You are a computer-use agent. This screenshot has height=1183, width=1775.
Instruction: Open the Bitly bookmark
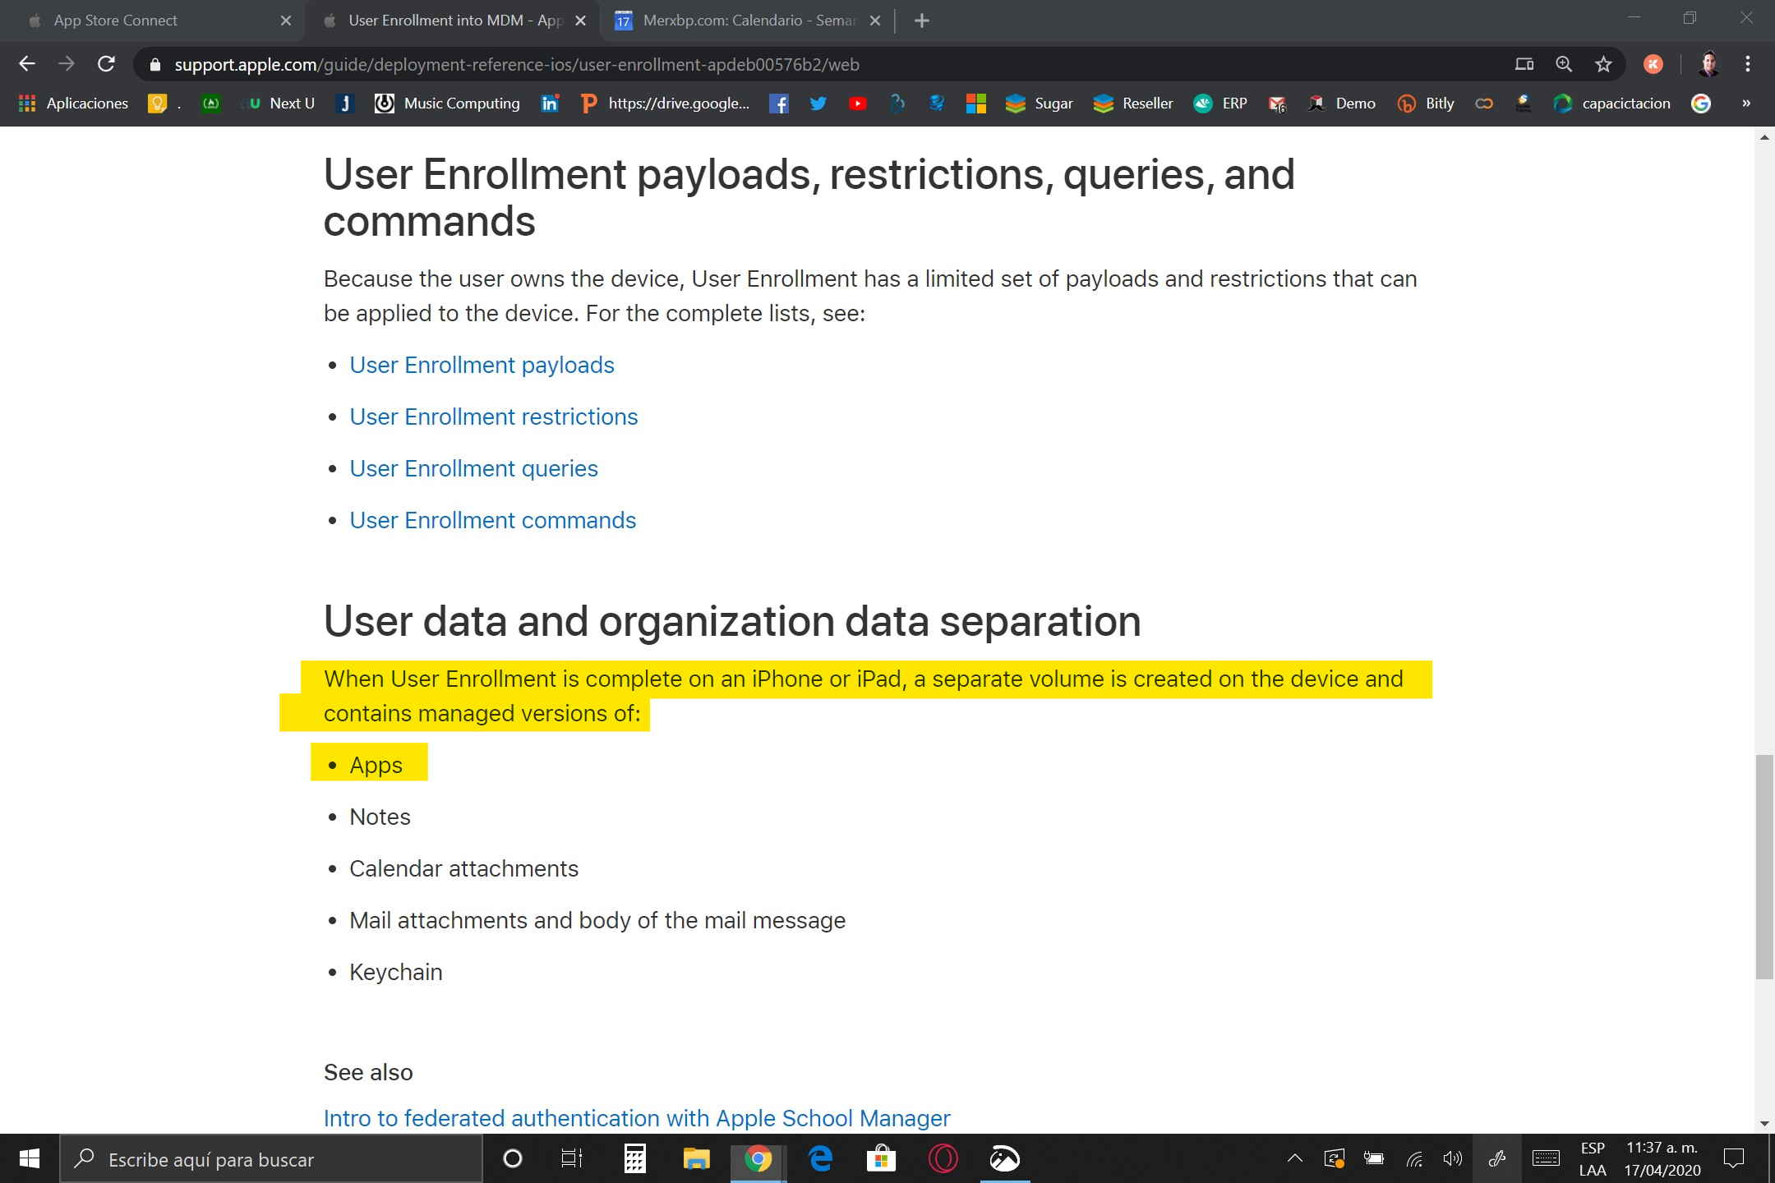[x=1426, y=104]
